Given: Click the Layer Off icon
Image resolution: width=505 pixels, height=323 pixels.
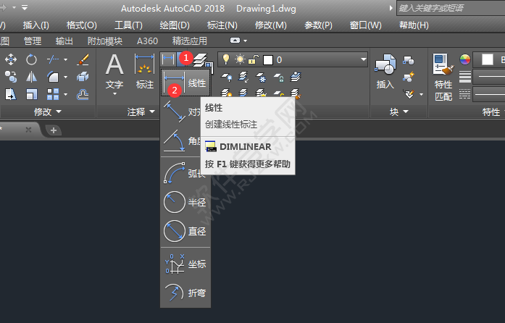Looking at the screenshot, I should point(226,77).
